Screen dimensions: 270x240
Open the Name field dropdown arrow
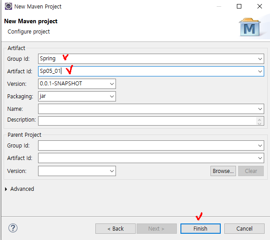point(260,109)
